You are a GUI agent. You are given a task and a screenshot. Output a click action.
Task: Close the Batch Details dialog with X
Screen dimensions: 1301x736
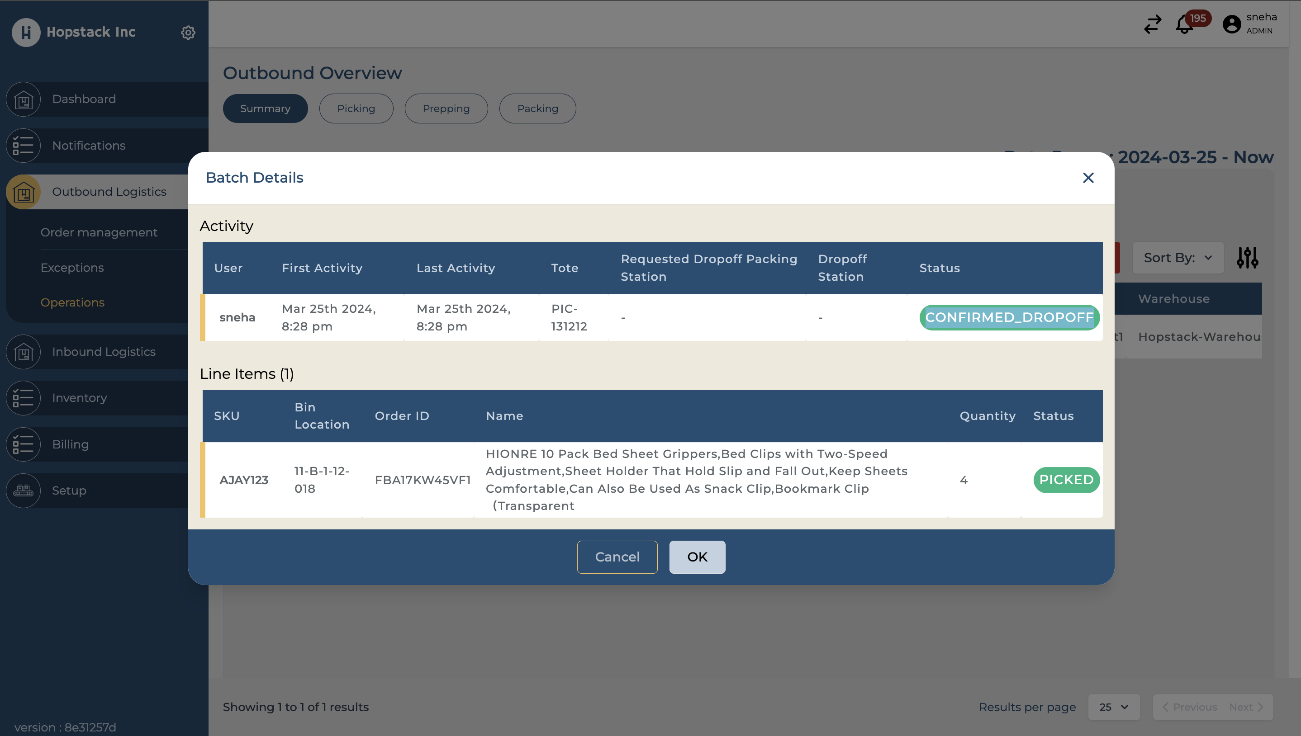click(x=1088, y=178)
